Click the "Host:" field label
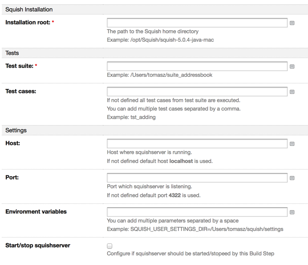Image resolution: width=308 pixels, height=265 pixels. point(12,143)
